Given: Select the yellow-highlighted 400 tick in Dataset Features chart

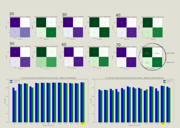Looking at the screenshot, I should pos(163,124).
